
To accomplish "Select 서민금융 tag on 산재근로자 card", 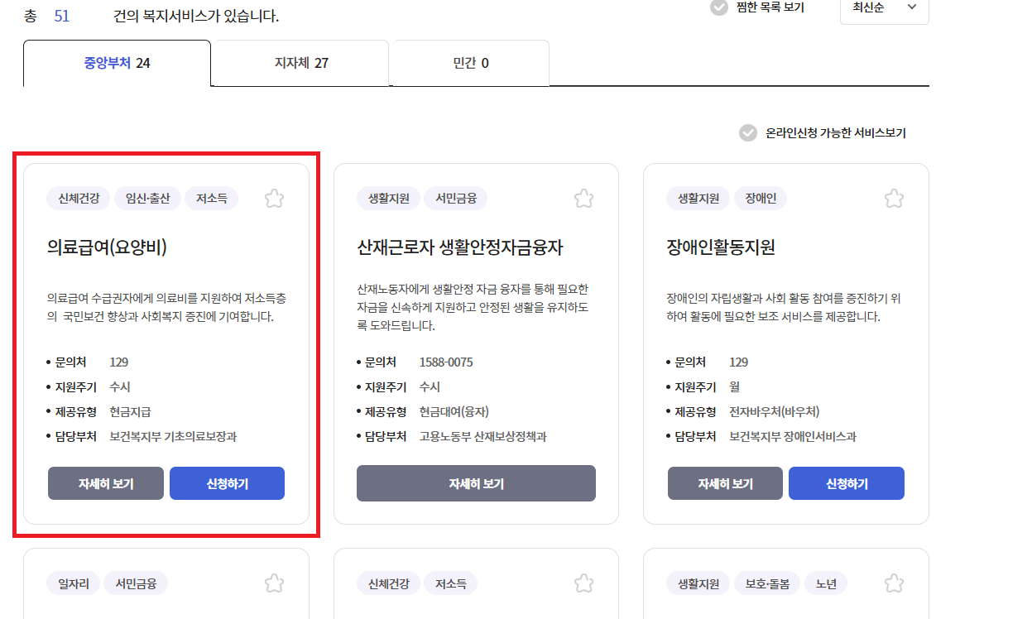I will [455, 199].
